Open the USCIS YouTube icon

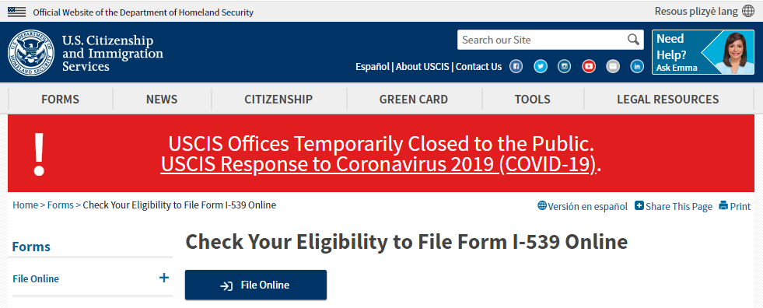[x=589, y=66]
